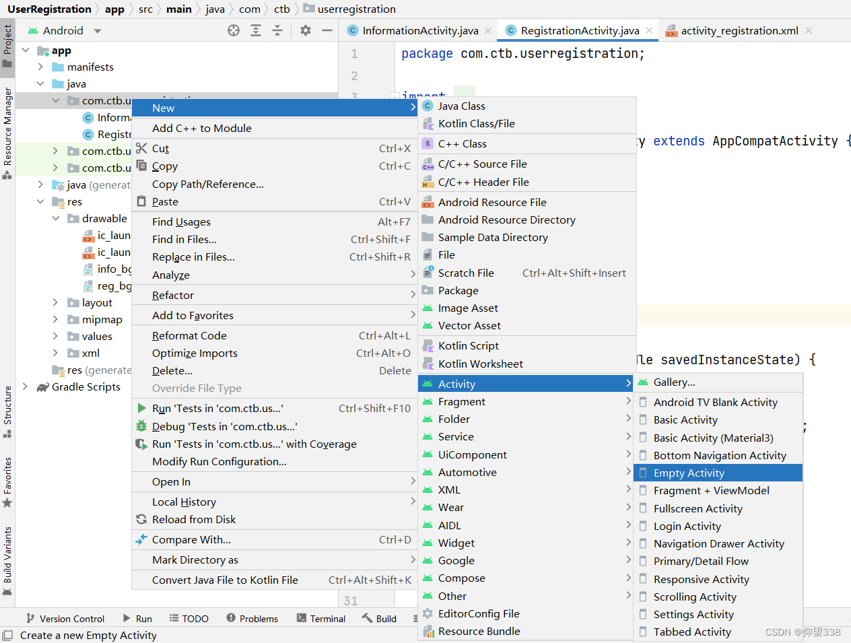Select Reformat Code menu entry
Viewport: 851px width, 643px height.
[275, 335]
